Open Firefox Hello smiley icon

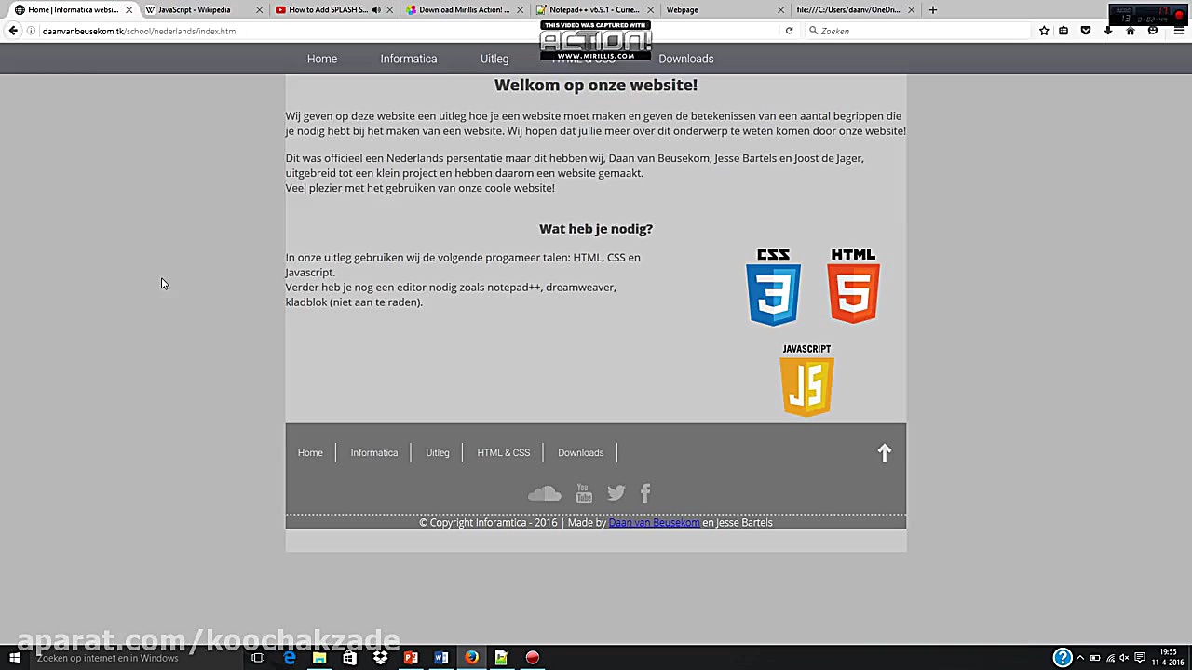[x=1152, y=31]
